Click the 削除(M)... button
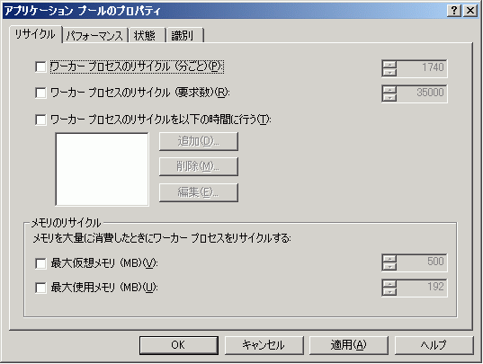This screenshot has height=364, width=483. pos(199,167)
